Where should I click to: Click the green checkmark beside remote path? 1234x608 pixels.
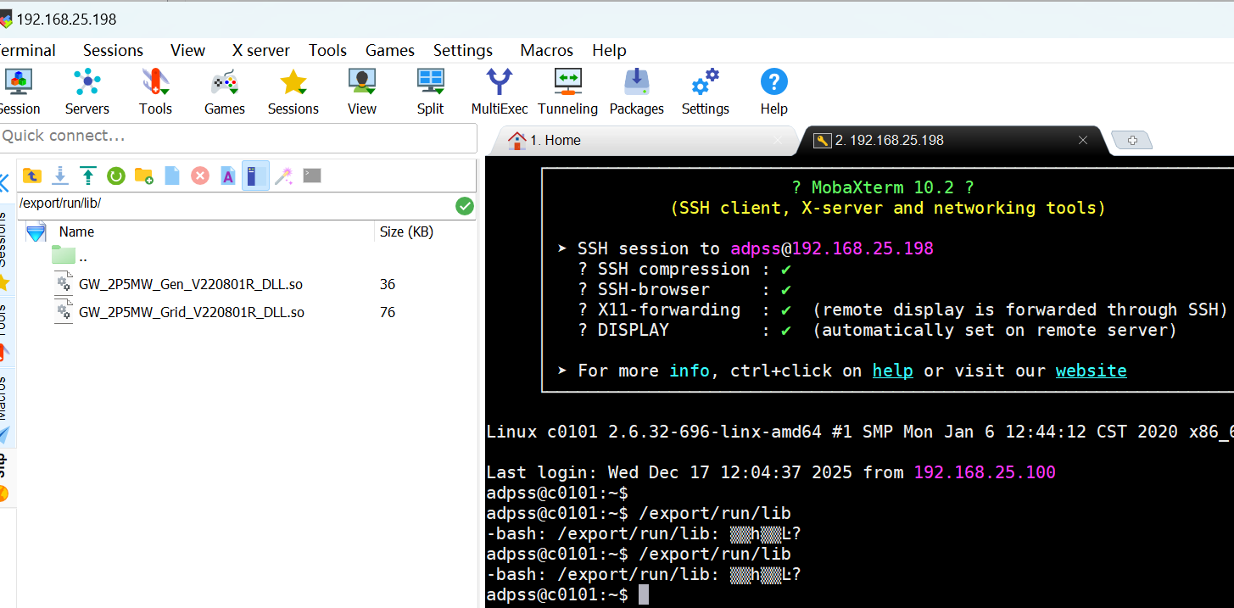click(464, 205)
